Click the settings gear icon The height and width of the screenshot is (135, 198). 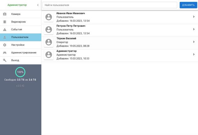point(5,45)
